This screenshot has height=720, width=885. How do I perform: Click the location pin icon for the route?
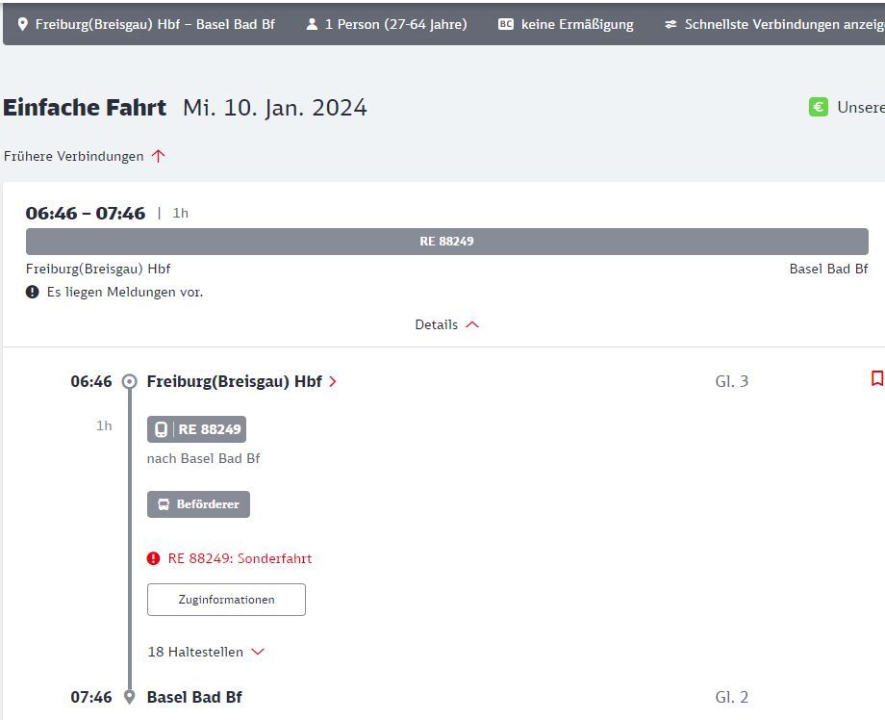(22, 24)
